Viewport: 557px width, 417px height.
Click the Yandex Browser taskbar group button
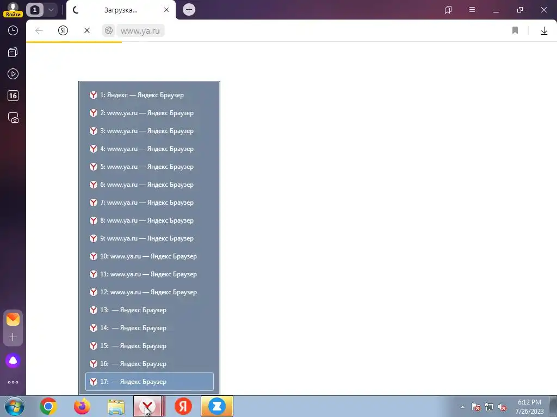coord(150,406)
